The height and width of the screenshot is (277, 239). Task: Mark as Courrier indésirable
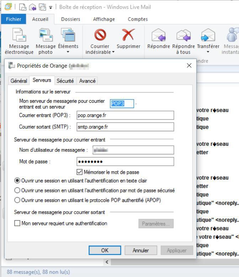click(x=100, y=41)
